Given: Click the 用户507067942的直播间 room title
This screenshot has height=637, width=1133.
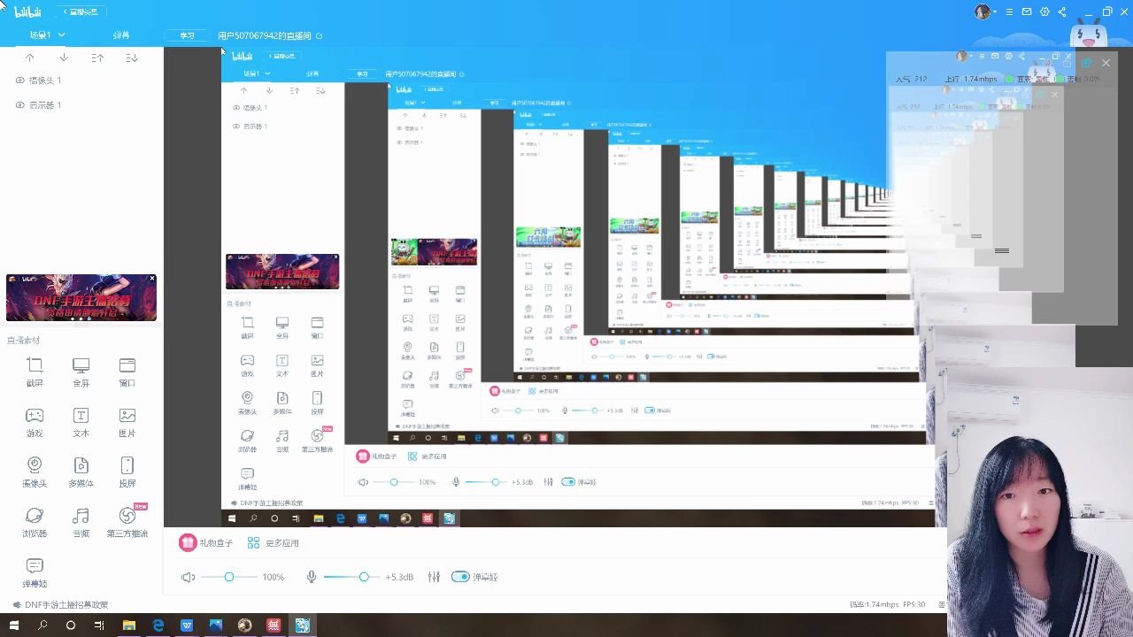Looking at the screenshot, I should (x=265, y=36).
